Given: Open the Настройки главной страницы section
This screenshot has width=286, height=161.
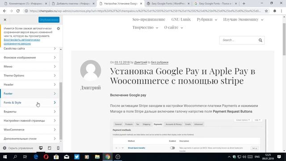Looking at the screenshot, I should coord(29,120).
